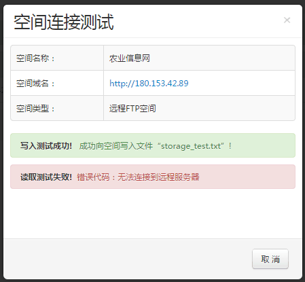Open the http://180.153.42.89 domain link

(x=149, y=84)
